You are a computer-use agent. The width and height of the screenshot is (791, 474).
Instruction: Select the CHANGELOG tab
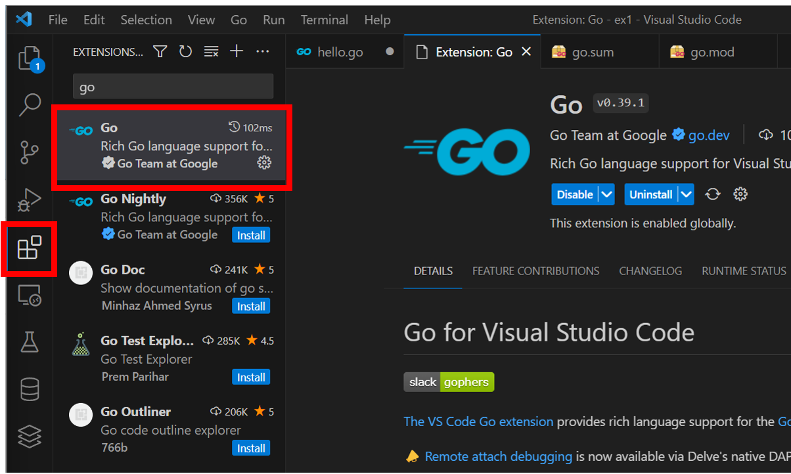650,270
